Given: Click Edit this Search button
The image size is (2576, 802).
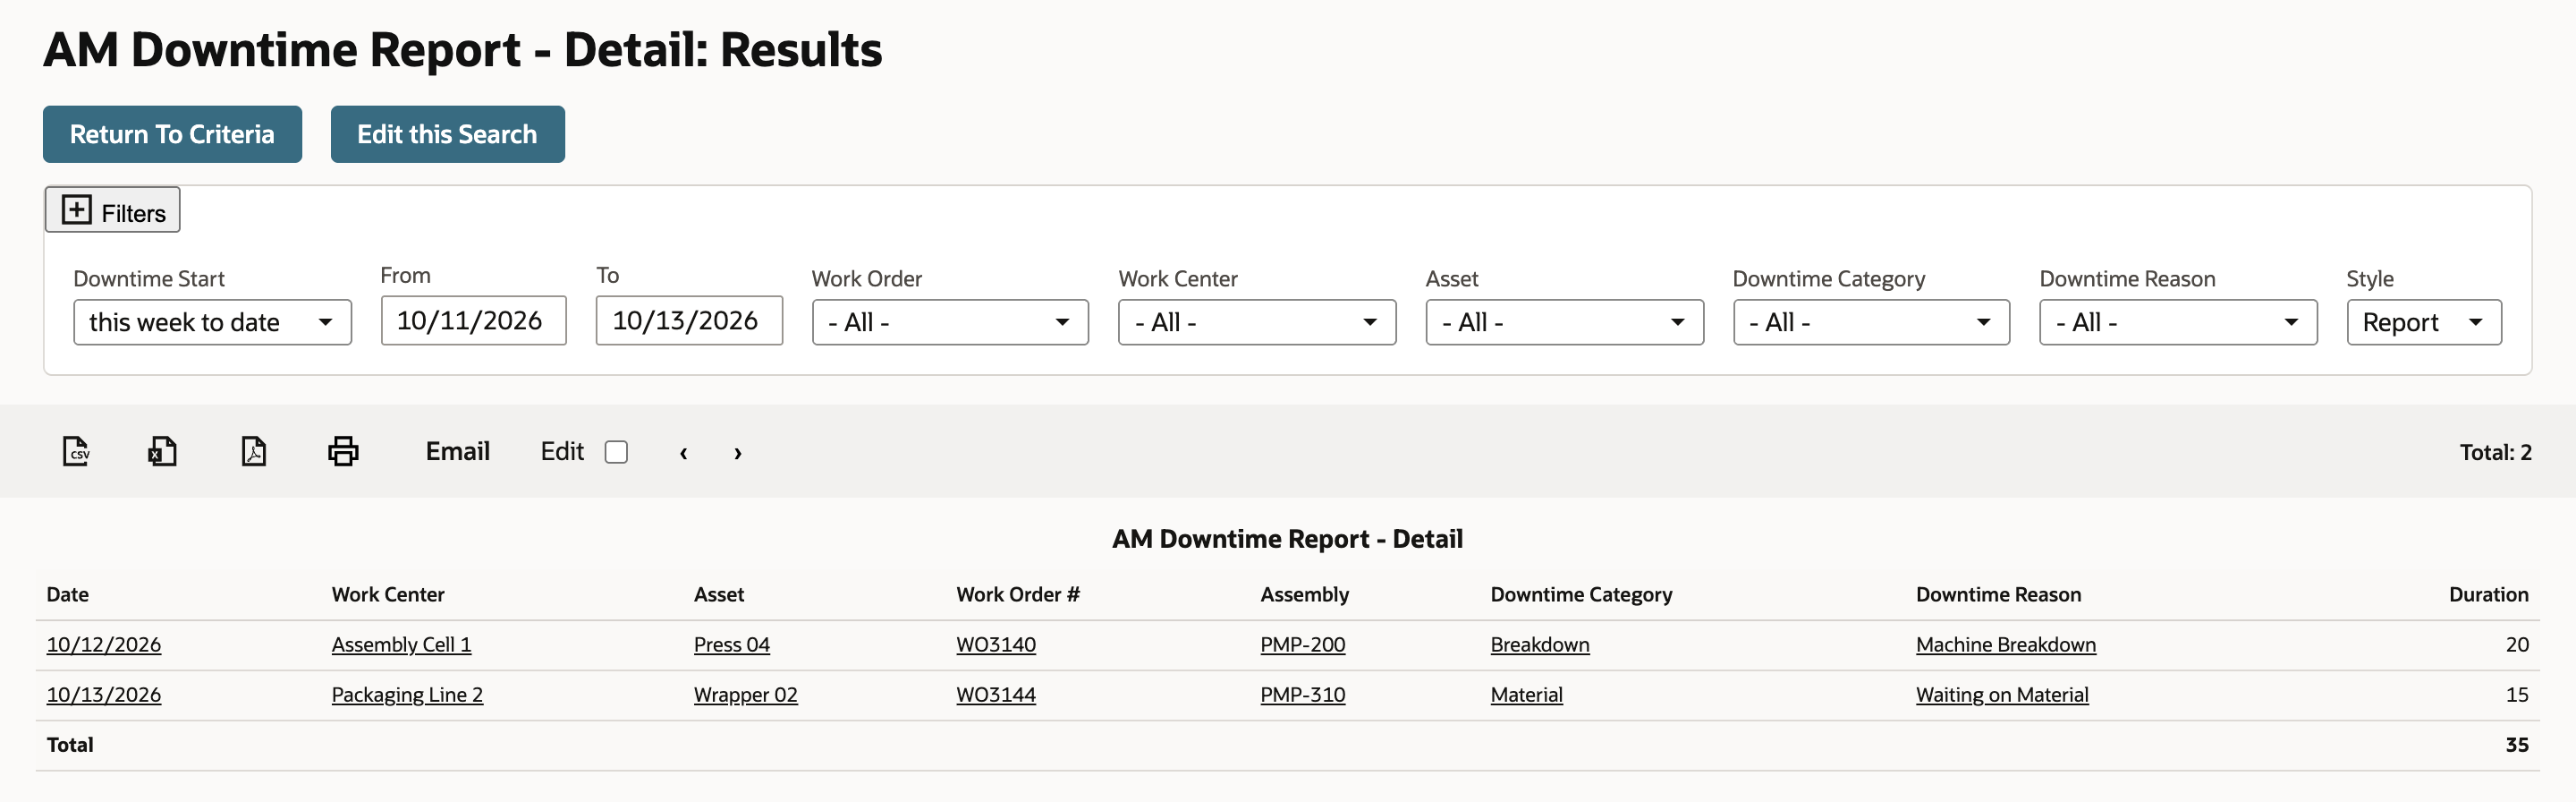Looking at the screenshot, I should click(448, 134).
